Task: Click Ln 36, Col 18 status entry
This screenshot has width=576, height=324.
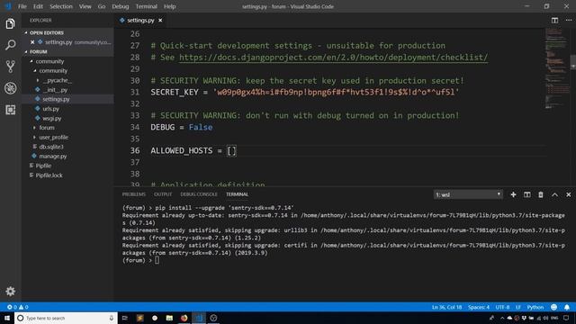Action: click(446, 307)
